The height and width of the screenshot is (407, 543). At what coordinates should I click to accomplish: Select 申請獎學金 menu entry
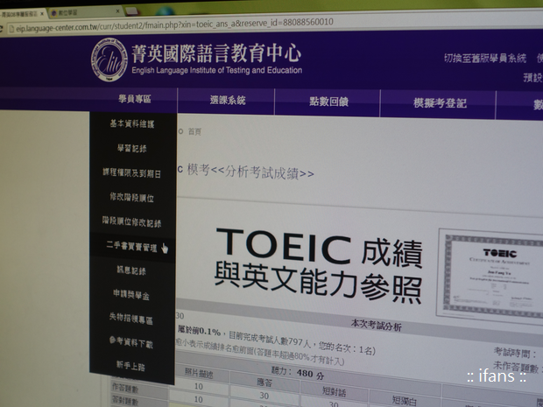tap(131, 295)
